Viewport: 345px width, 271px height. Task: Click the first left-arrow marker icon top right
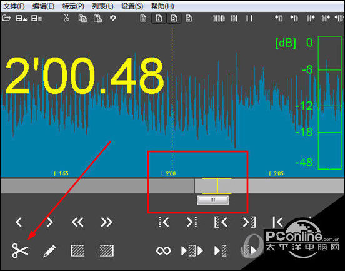tap(279, 18)
